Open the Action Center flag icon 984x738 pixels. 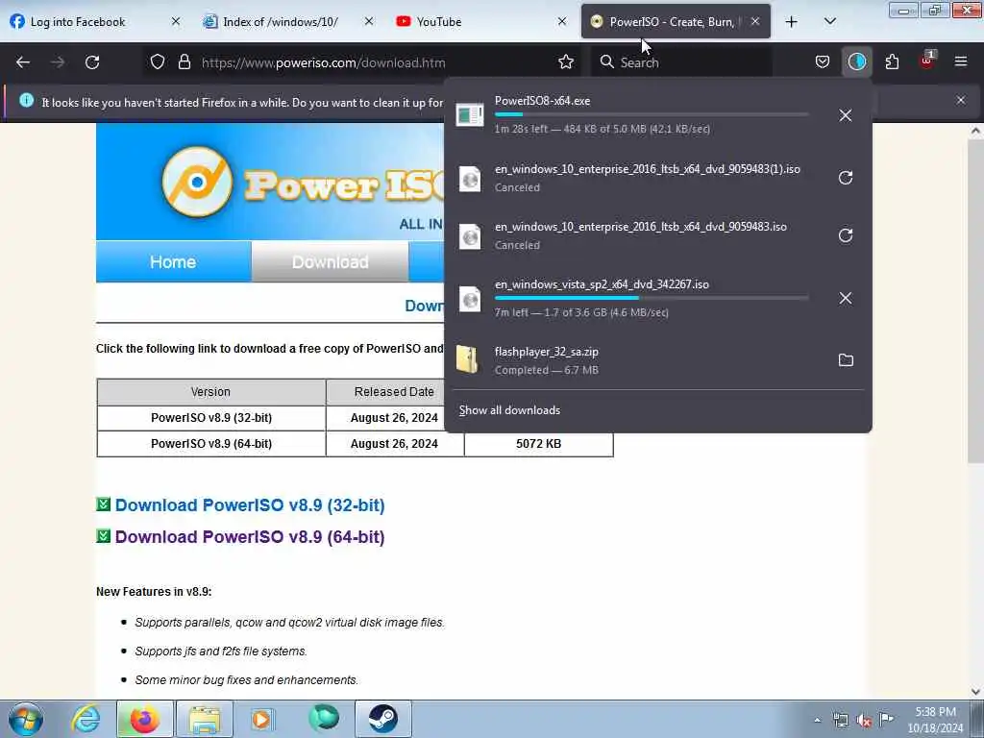click(x=886, y=719)
